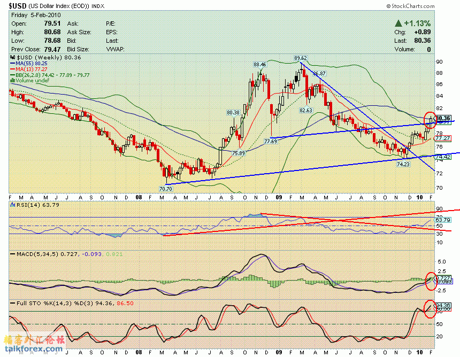The width and height of the screenshot is (460, 357).
Task: Select the date Friday 5-Feb-2010
Action: 36,15
